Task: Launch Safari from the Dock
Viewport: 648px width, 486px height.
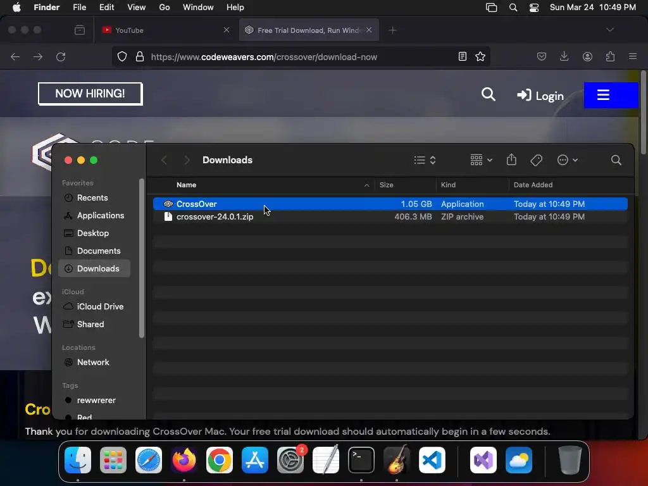Action: pos(149,460)
